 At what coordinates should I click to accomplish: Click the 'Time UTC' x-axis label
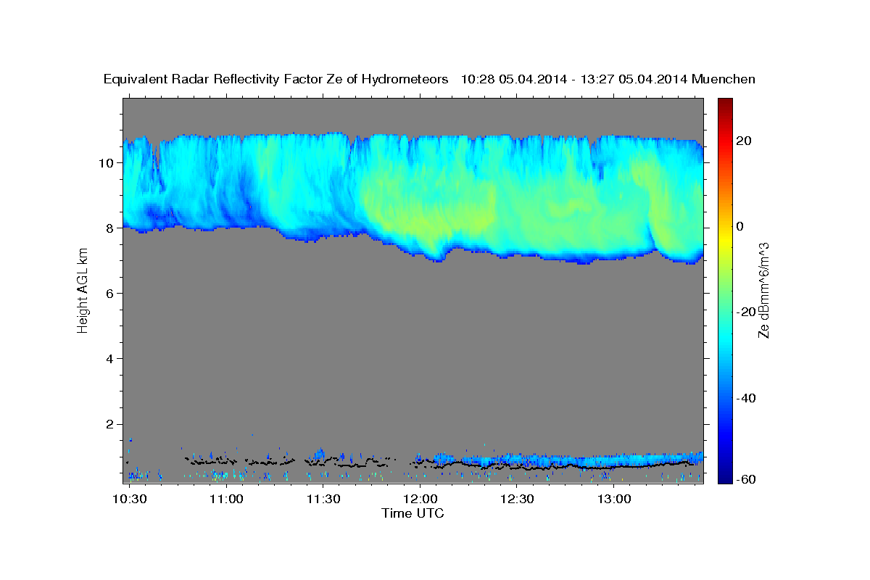point(413,513)
